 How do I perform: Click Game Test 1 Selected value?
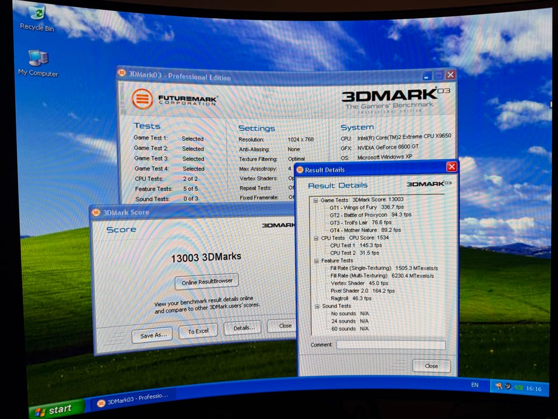click(192, 139)
